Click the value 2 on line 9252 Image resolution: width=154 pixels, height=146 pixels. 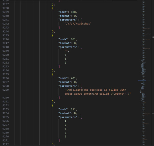[x=65, y=63]
